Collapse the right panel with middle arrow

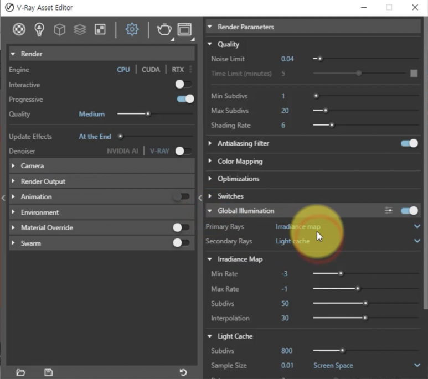[200, 198]
